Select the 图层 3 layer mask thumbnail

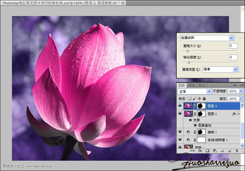click(201, 106)
